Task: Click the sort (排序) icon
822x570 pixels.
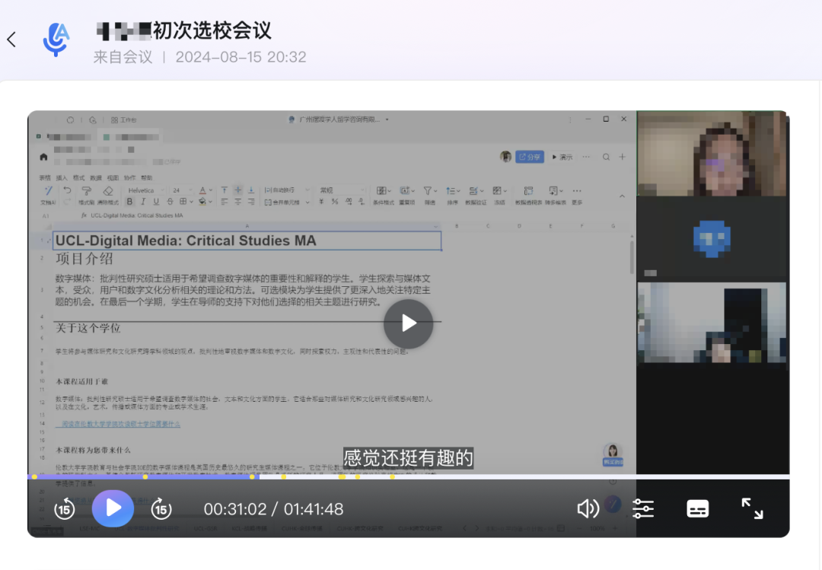Action: [x=451, y=191]
